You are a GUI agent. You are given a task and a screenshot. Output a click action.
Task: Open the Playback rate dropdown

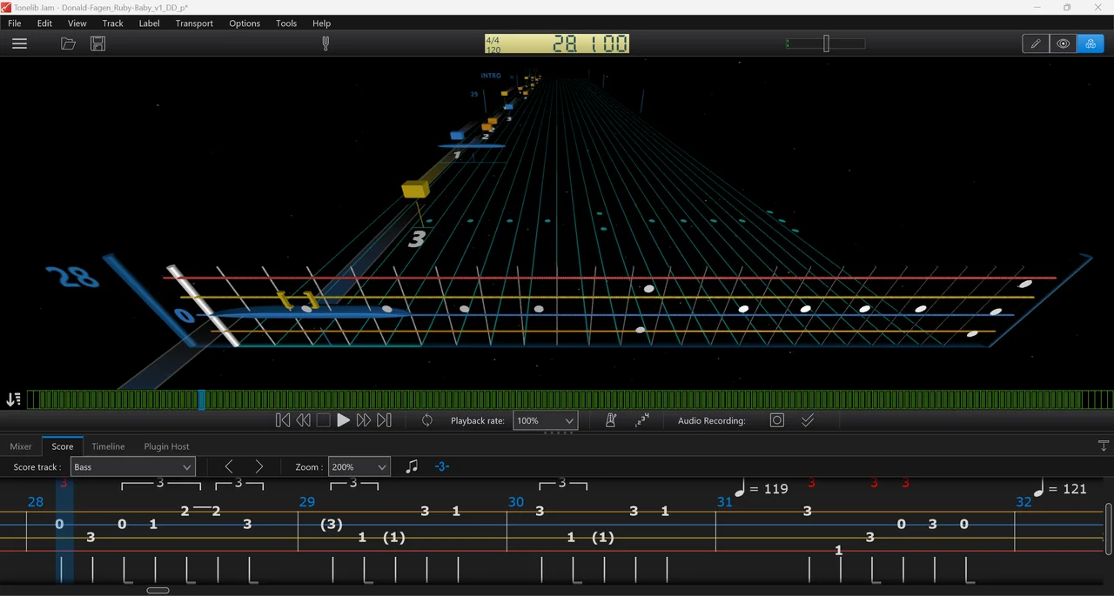545,420
